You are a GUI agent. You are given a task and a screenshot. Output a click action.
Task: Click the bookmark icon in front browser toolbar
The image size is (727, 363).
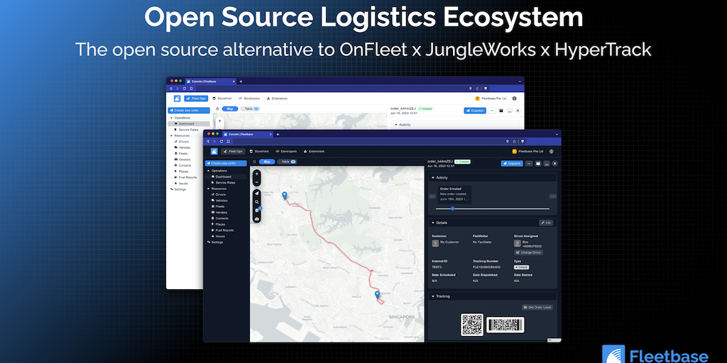point(228,141)
